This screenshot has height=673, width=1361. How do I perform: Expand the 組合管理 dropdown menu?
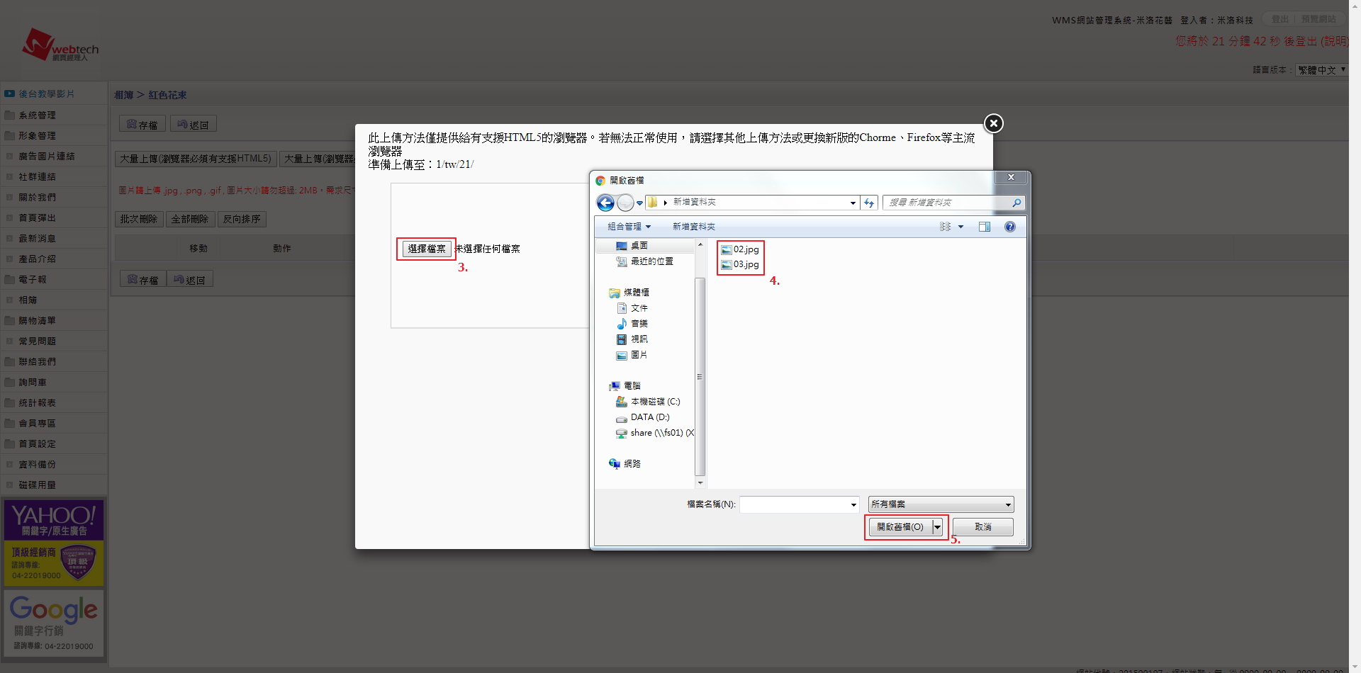[x=628, y=227]
